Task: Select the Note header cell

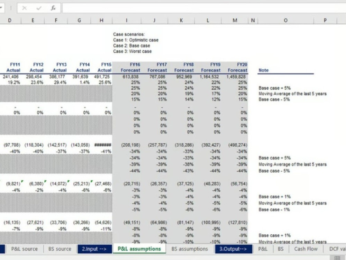Action: (263, 70)
